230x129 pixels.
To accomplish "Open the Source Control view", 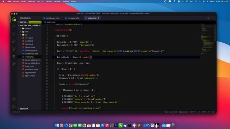I will (14, 34).
